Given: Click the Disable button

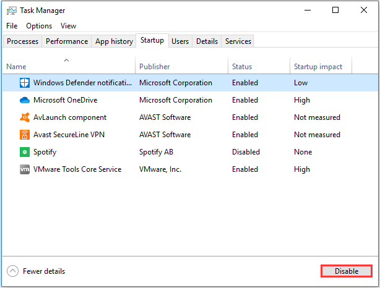Looking at the screenshot, I should [x=347, y=271].
